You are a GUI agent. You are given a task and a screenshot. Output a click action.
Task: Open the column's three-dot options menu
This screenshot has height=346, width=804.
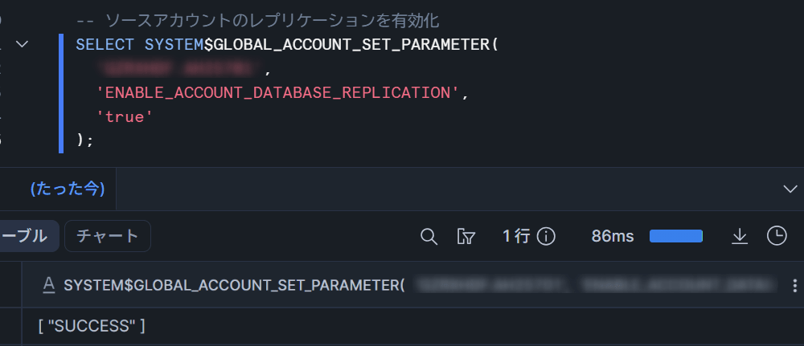click(x=795, y=285)
